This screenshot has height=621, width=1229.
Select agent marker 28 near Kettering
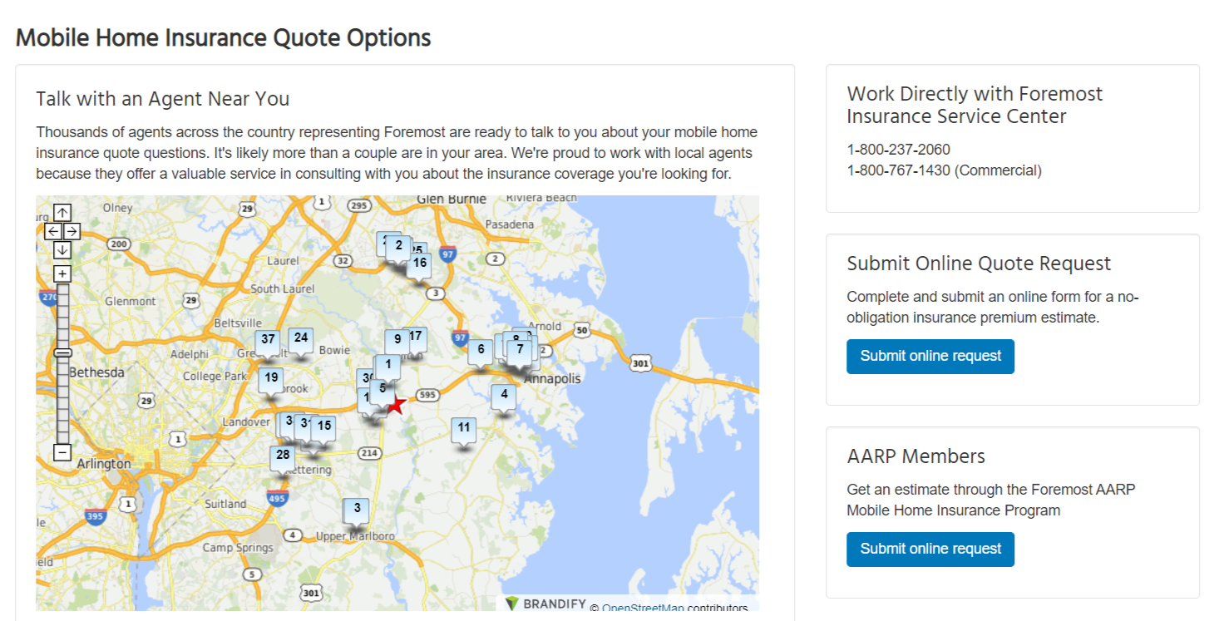(x=282, y=455)
